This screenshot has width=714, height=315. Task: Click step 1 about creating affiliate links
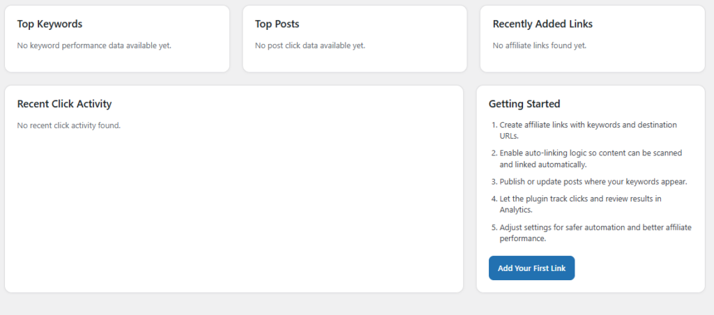588,125
